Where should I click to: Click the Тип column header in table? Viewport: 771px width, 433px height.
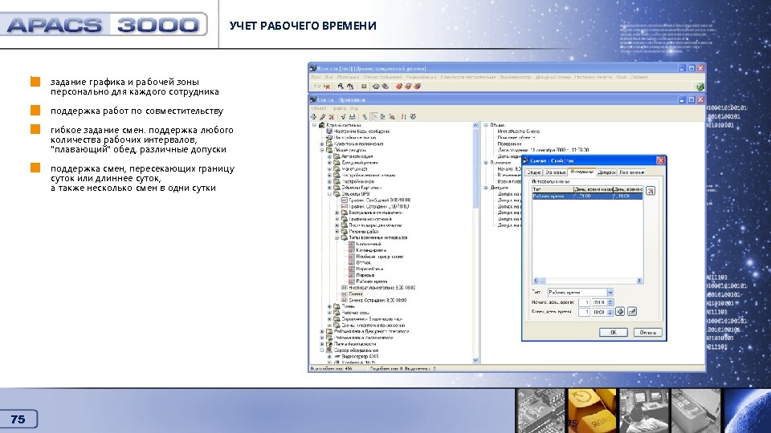tap(553, 189)
